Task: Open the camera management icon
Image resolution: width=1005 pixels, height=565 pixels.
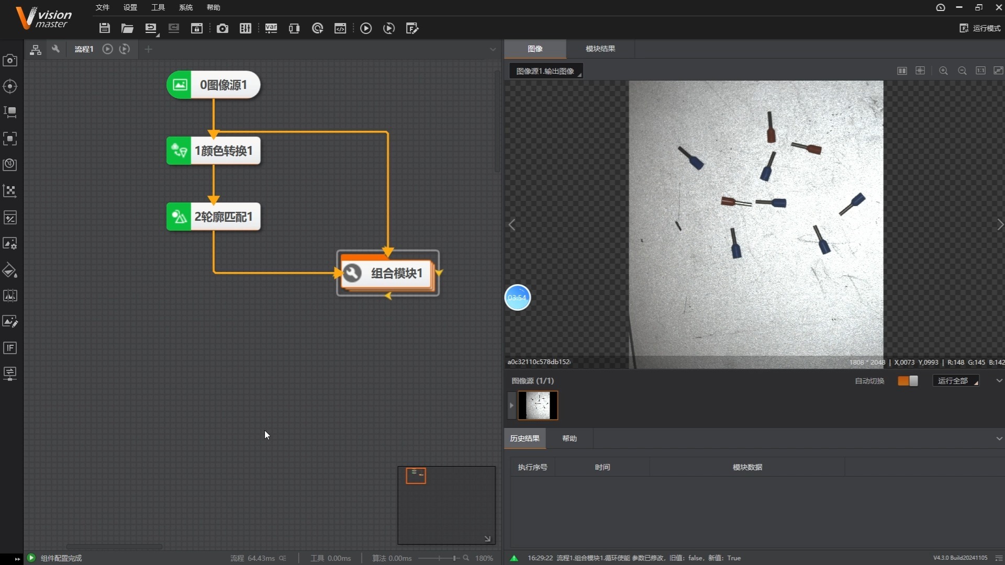Action: [222, 28]
